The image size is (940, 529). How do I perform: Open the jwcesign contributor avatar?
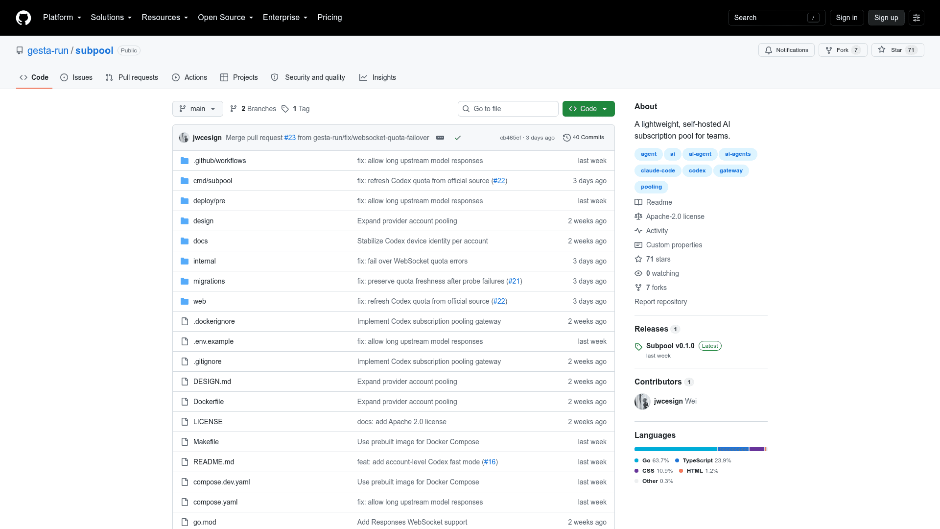(x=642, y=402)
